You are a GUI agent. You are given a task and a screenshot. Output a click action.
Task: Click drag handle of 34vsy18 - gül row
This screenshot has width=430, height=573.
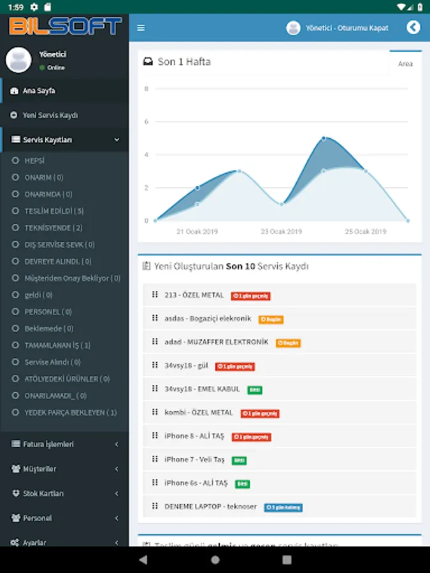coord(155,365)
